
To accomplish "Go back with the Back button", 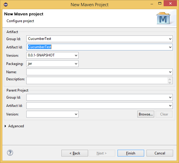I will coord(75,153).
